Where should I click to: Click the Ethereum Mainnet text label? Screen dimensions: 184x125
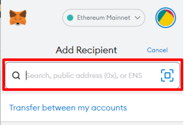pos(104,18)
